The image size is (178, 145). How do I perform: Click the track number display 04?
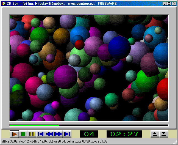[x=89, y=134]
